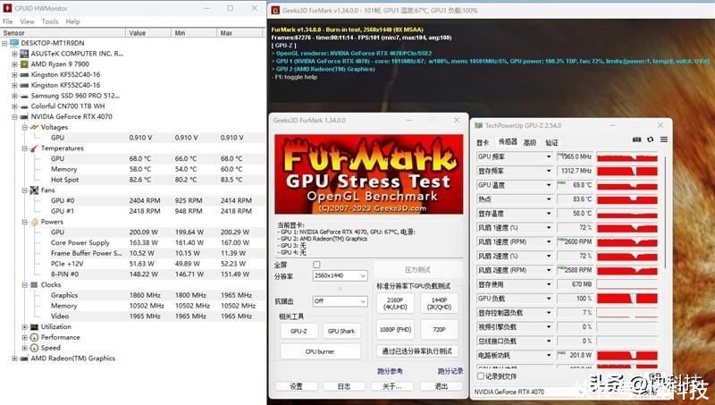This screenshot has width=715, height=405.
Task: Click the Samsung SSD 960 PRO drive icon
Action: 24,96
